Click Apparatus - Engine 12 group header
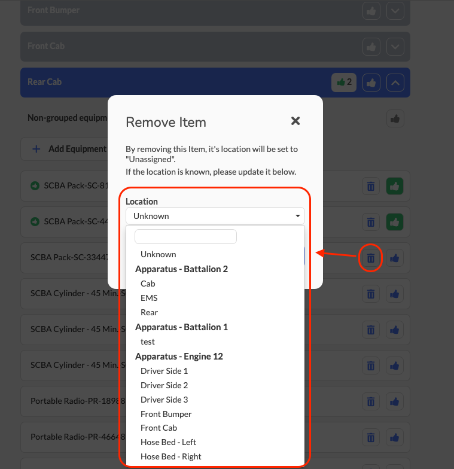 coord(179,357)
